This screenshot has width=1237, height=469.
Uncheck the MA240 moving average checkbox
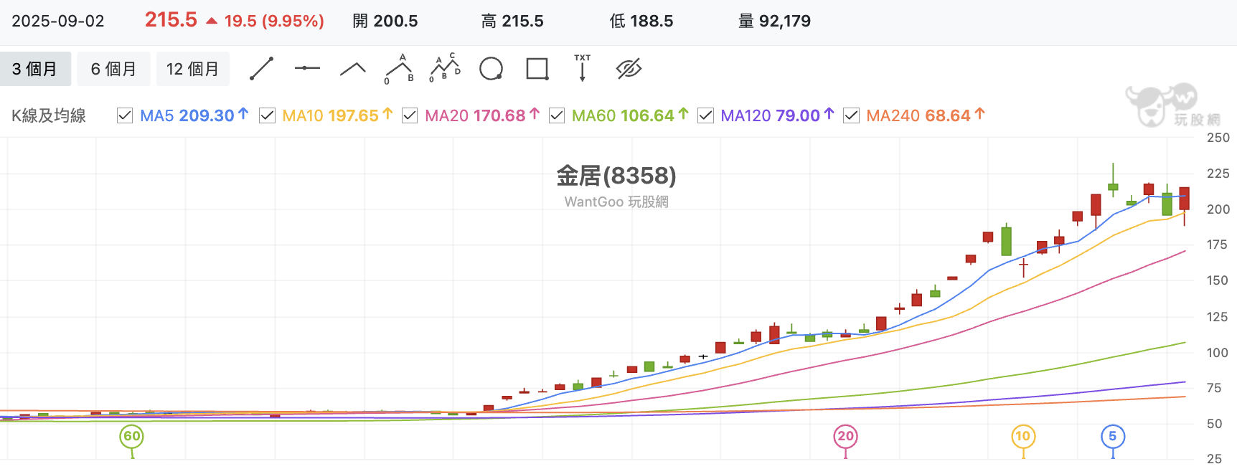click(851, 115)
